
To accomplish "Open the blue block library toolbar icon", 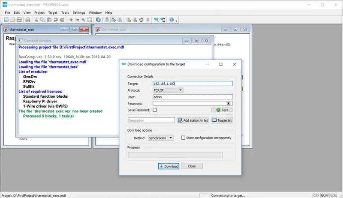I will (99, 20).
